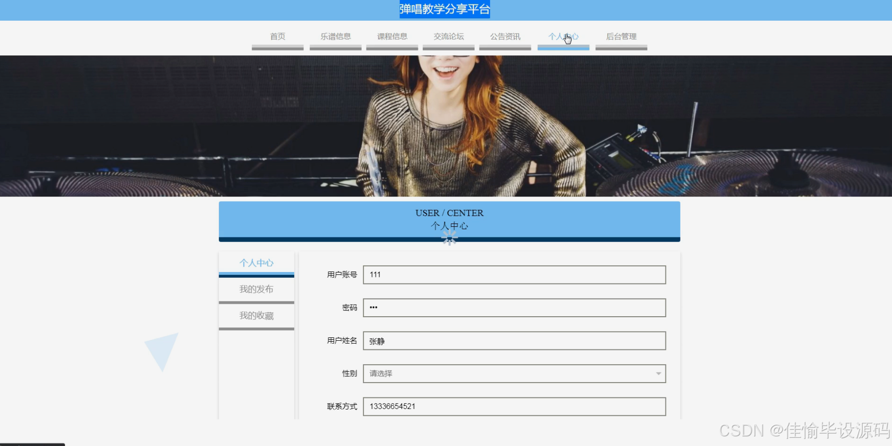Click the USER / CENTER heading text
The image size is (892, 446).
pos(449,213)
